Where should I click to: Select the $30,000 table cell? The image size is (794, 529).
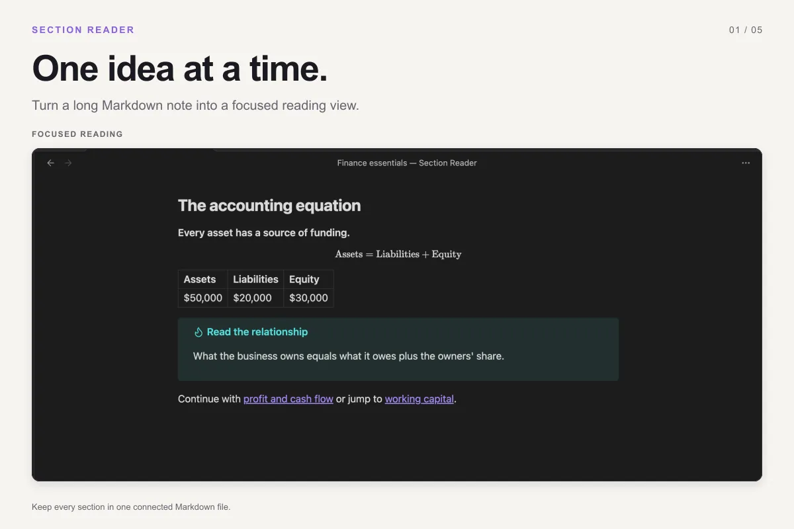(308, 298)
